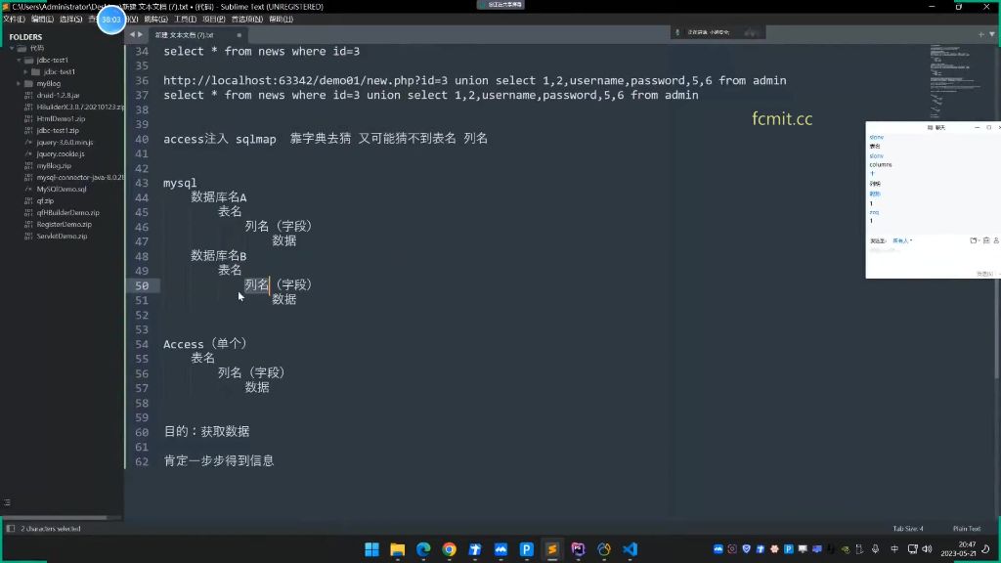Image resolution: width=1001 pixels, height=563 pixels.
Task: Click the person icon in chat window
Action: click(996, 240)
